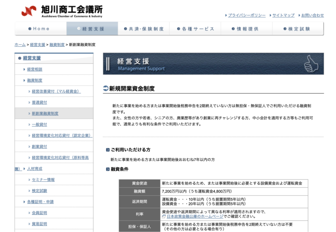Screen dimensions: 336x232
Task: Open the プライバシーポリシー link
Action: (247, 15)
